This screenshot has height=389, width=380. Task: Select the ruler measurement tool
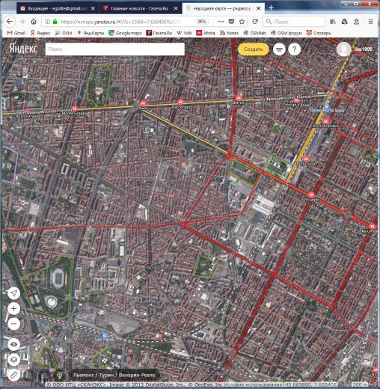(14, 375)
